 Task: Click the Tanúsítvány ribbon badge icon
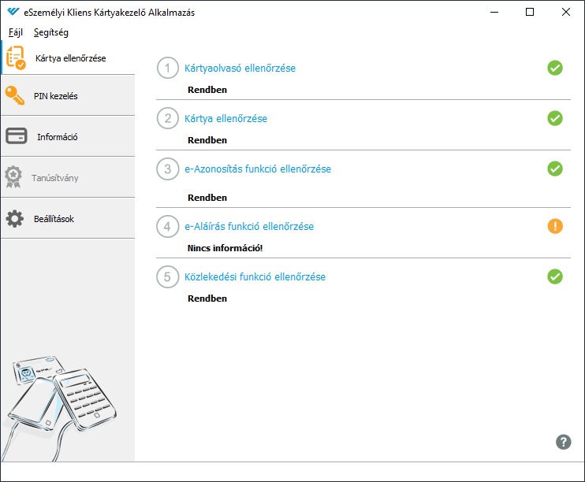coord(13,176)
